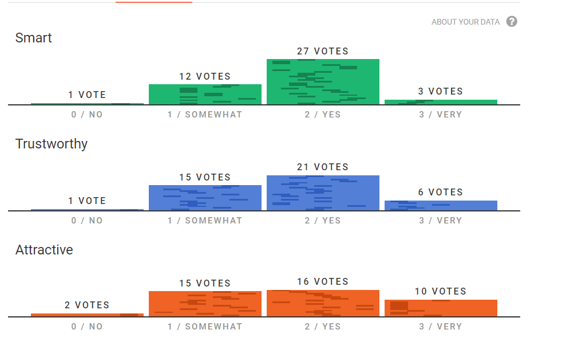Select the Smart 3 votes Very bar
Image resolution: width=562 pixels, height=357 pixels.
441,102
